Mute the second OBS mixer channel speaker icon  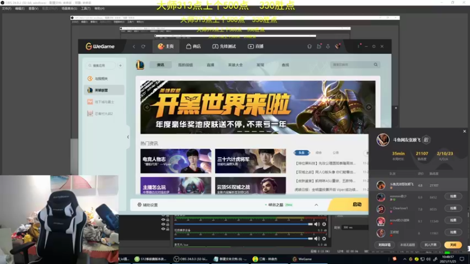317,239
